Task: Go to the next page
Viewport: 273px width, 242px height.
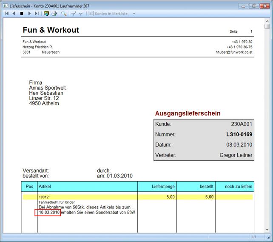Action: point(29,14)
